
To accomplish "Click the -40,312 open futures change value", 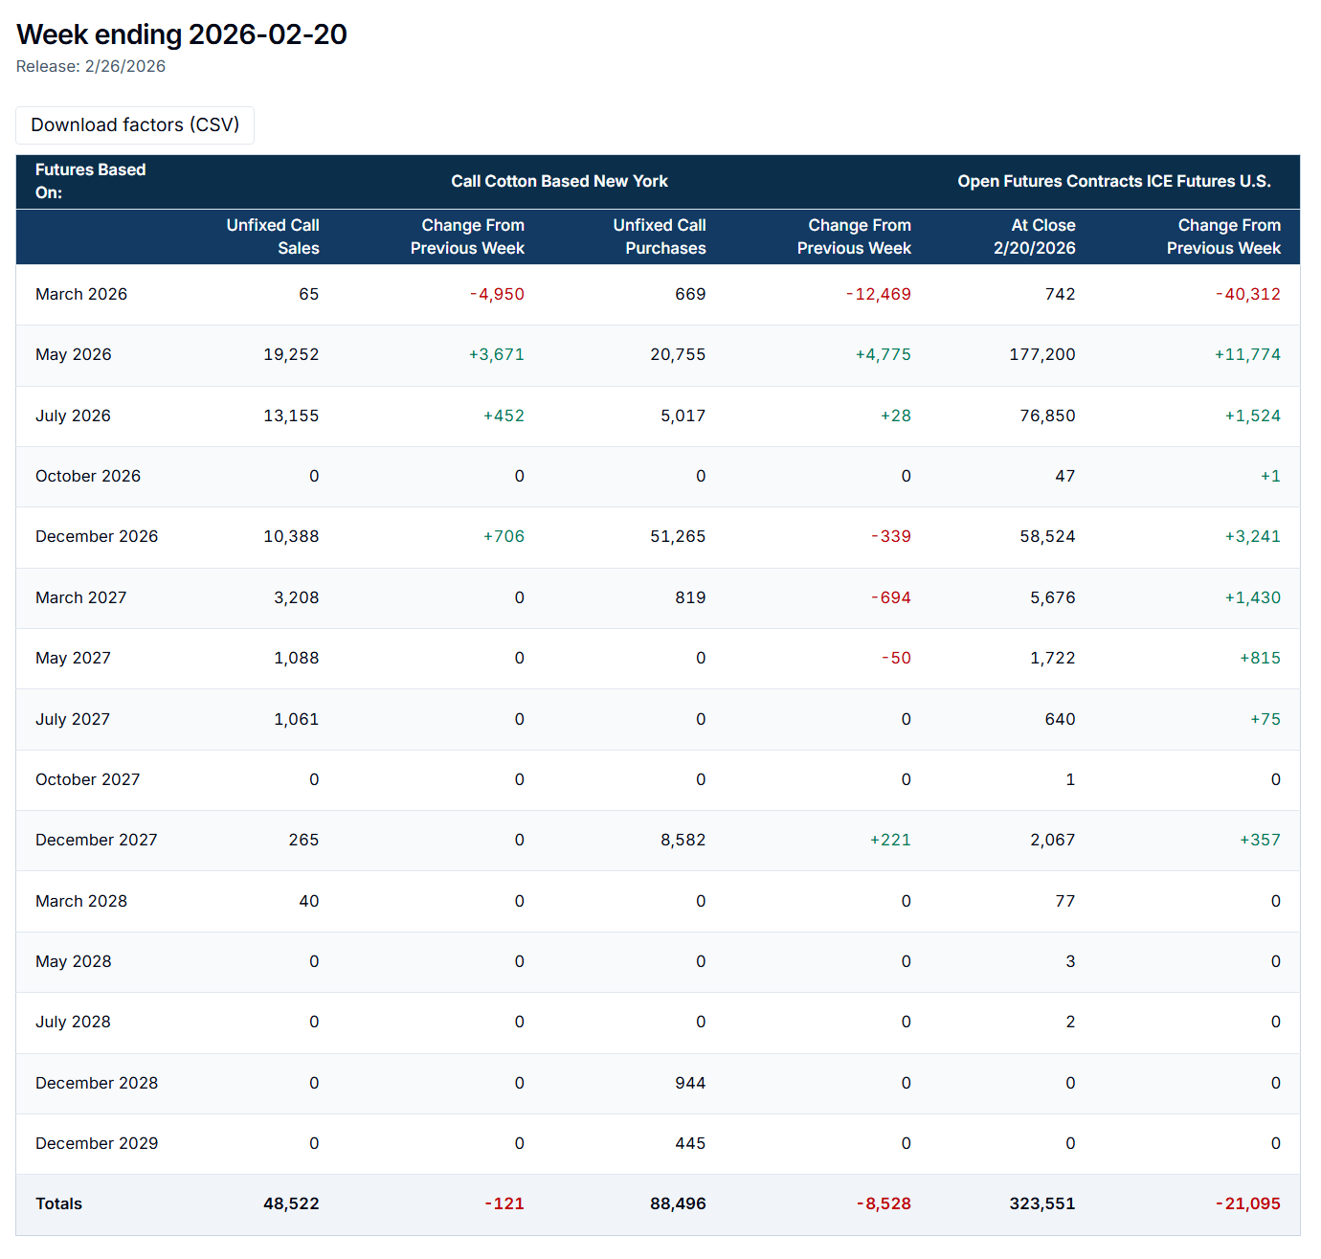I will click(x=1248, y=294).
